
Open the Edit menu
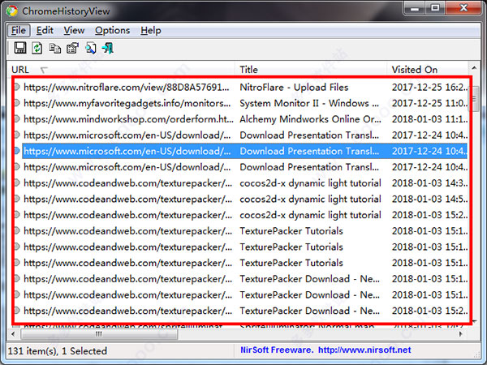pyautogui.click(x=45, y=31)
